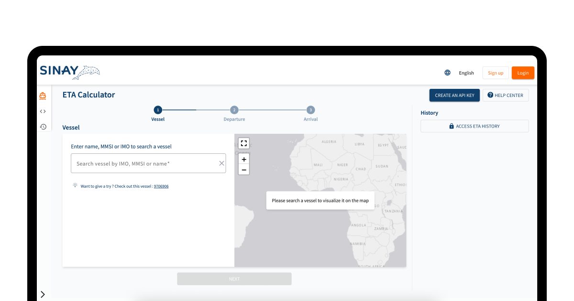The height and width of the screenshot is (301, 574).
Task: Open the HELP CENTER button
Action: click(506, 95)
